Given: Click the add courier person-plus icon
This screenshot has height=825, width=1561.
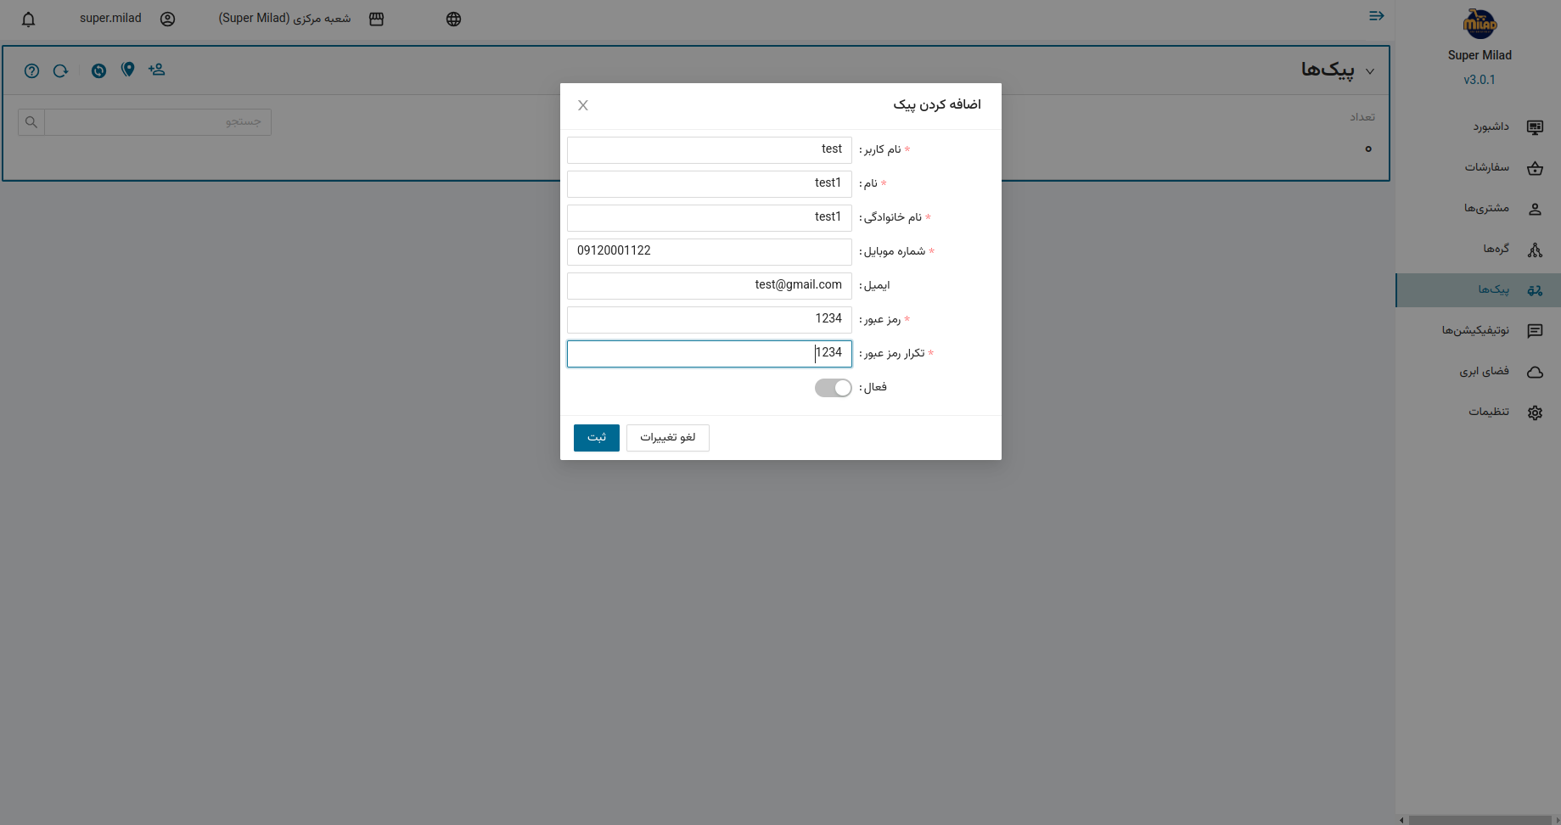Looking at the screenshot, I should (156, 70).
